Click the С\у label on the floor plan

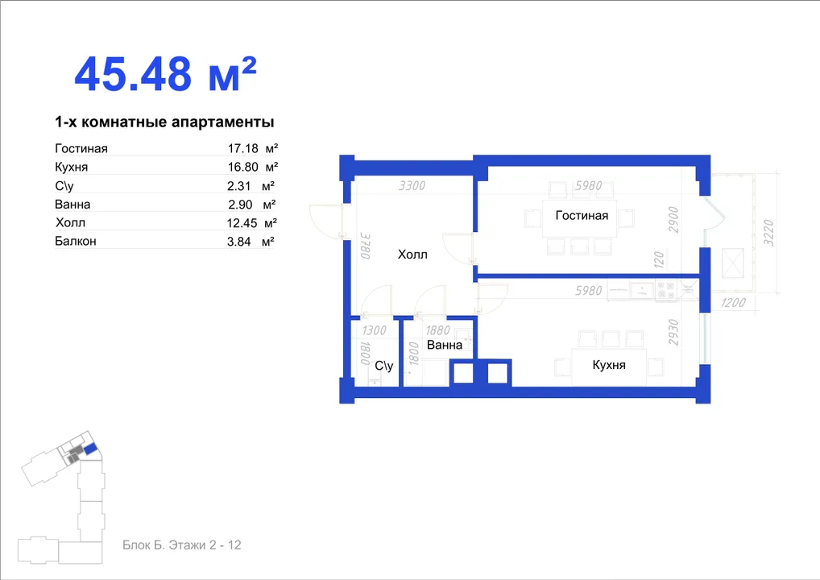384,366
